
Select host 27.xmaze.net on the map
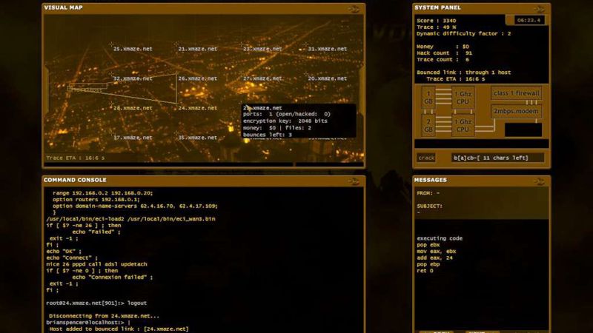[262, 78]
